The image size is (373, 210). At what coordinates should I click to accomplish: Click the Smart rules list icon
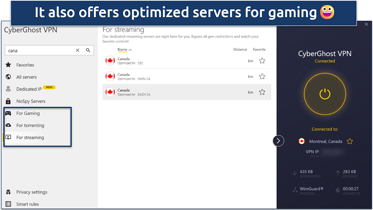[8, 204]
